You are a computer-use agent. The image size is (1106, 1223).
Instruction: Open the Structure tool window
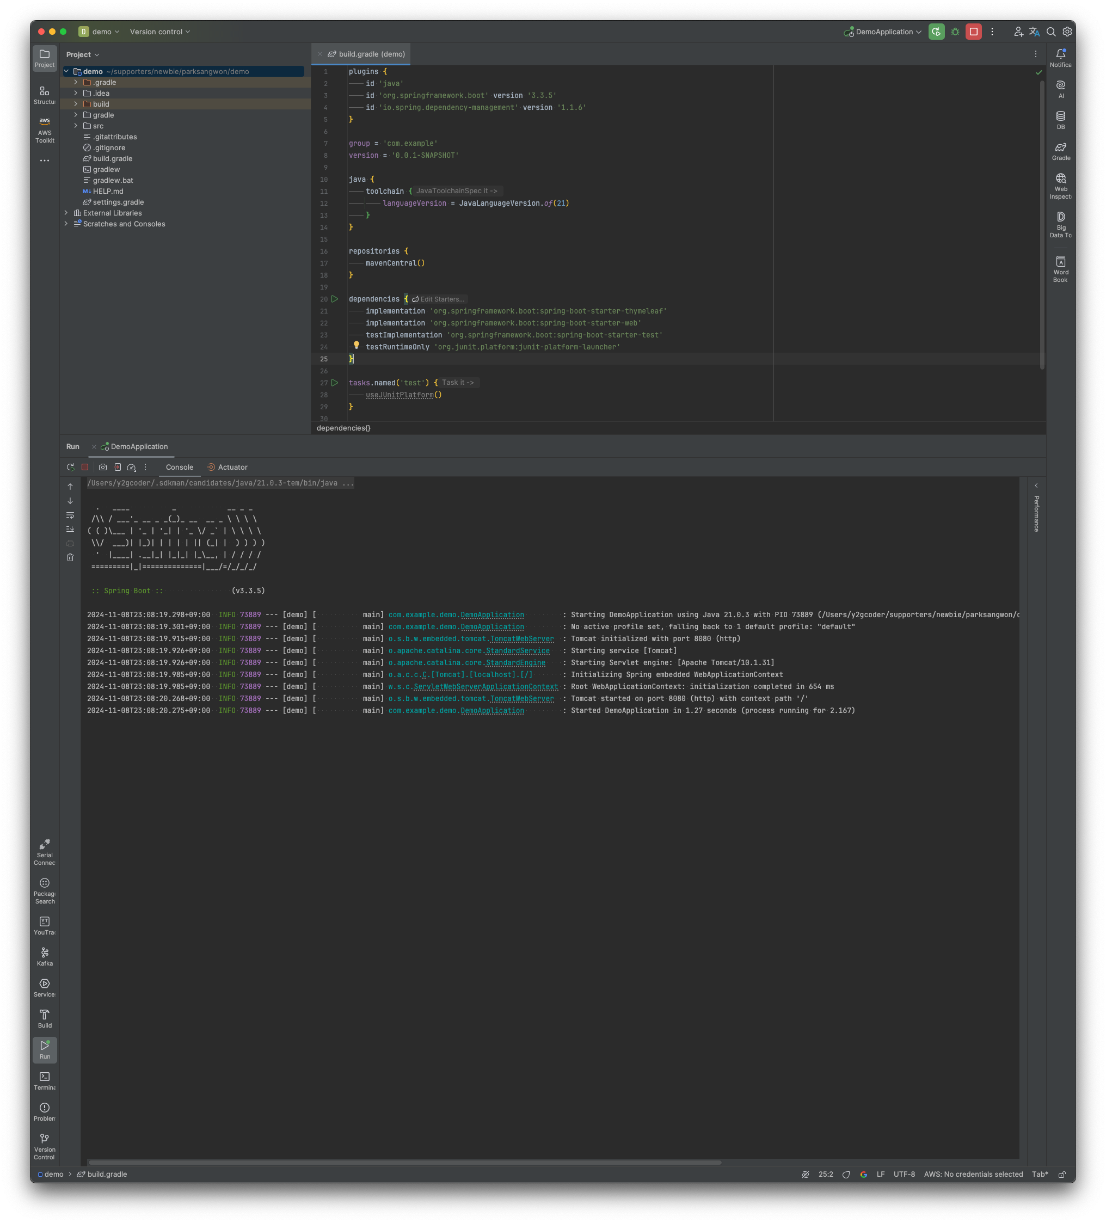tap(44, 95)
